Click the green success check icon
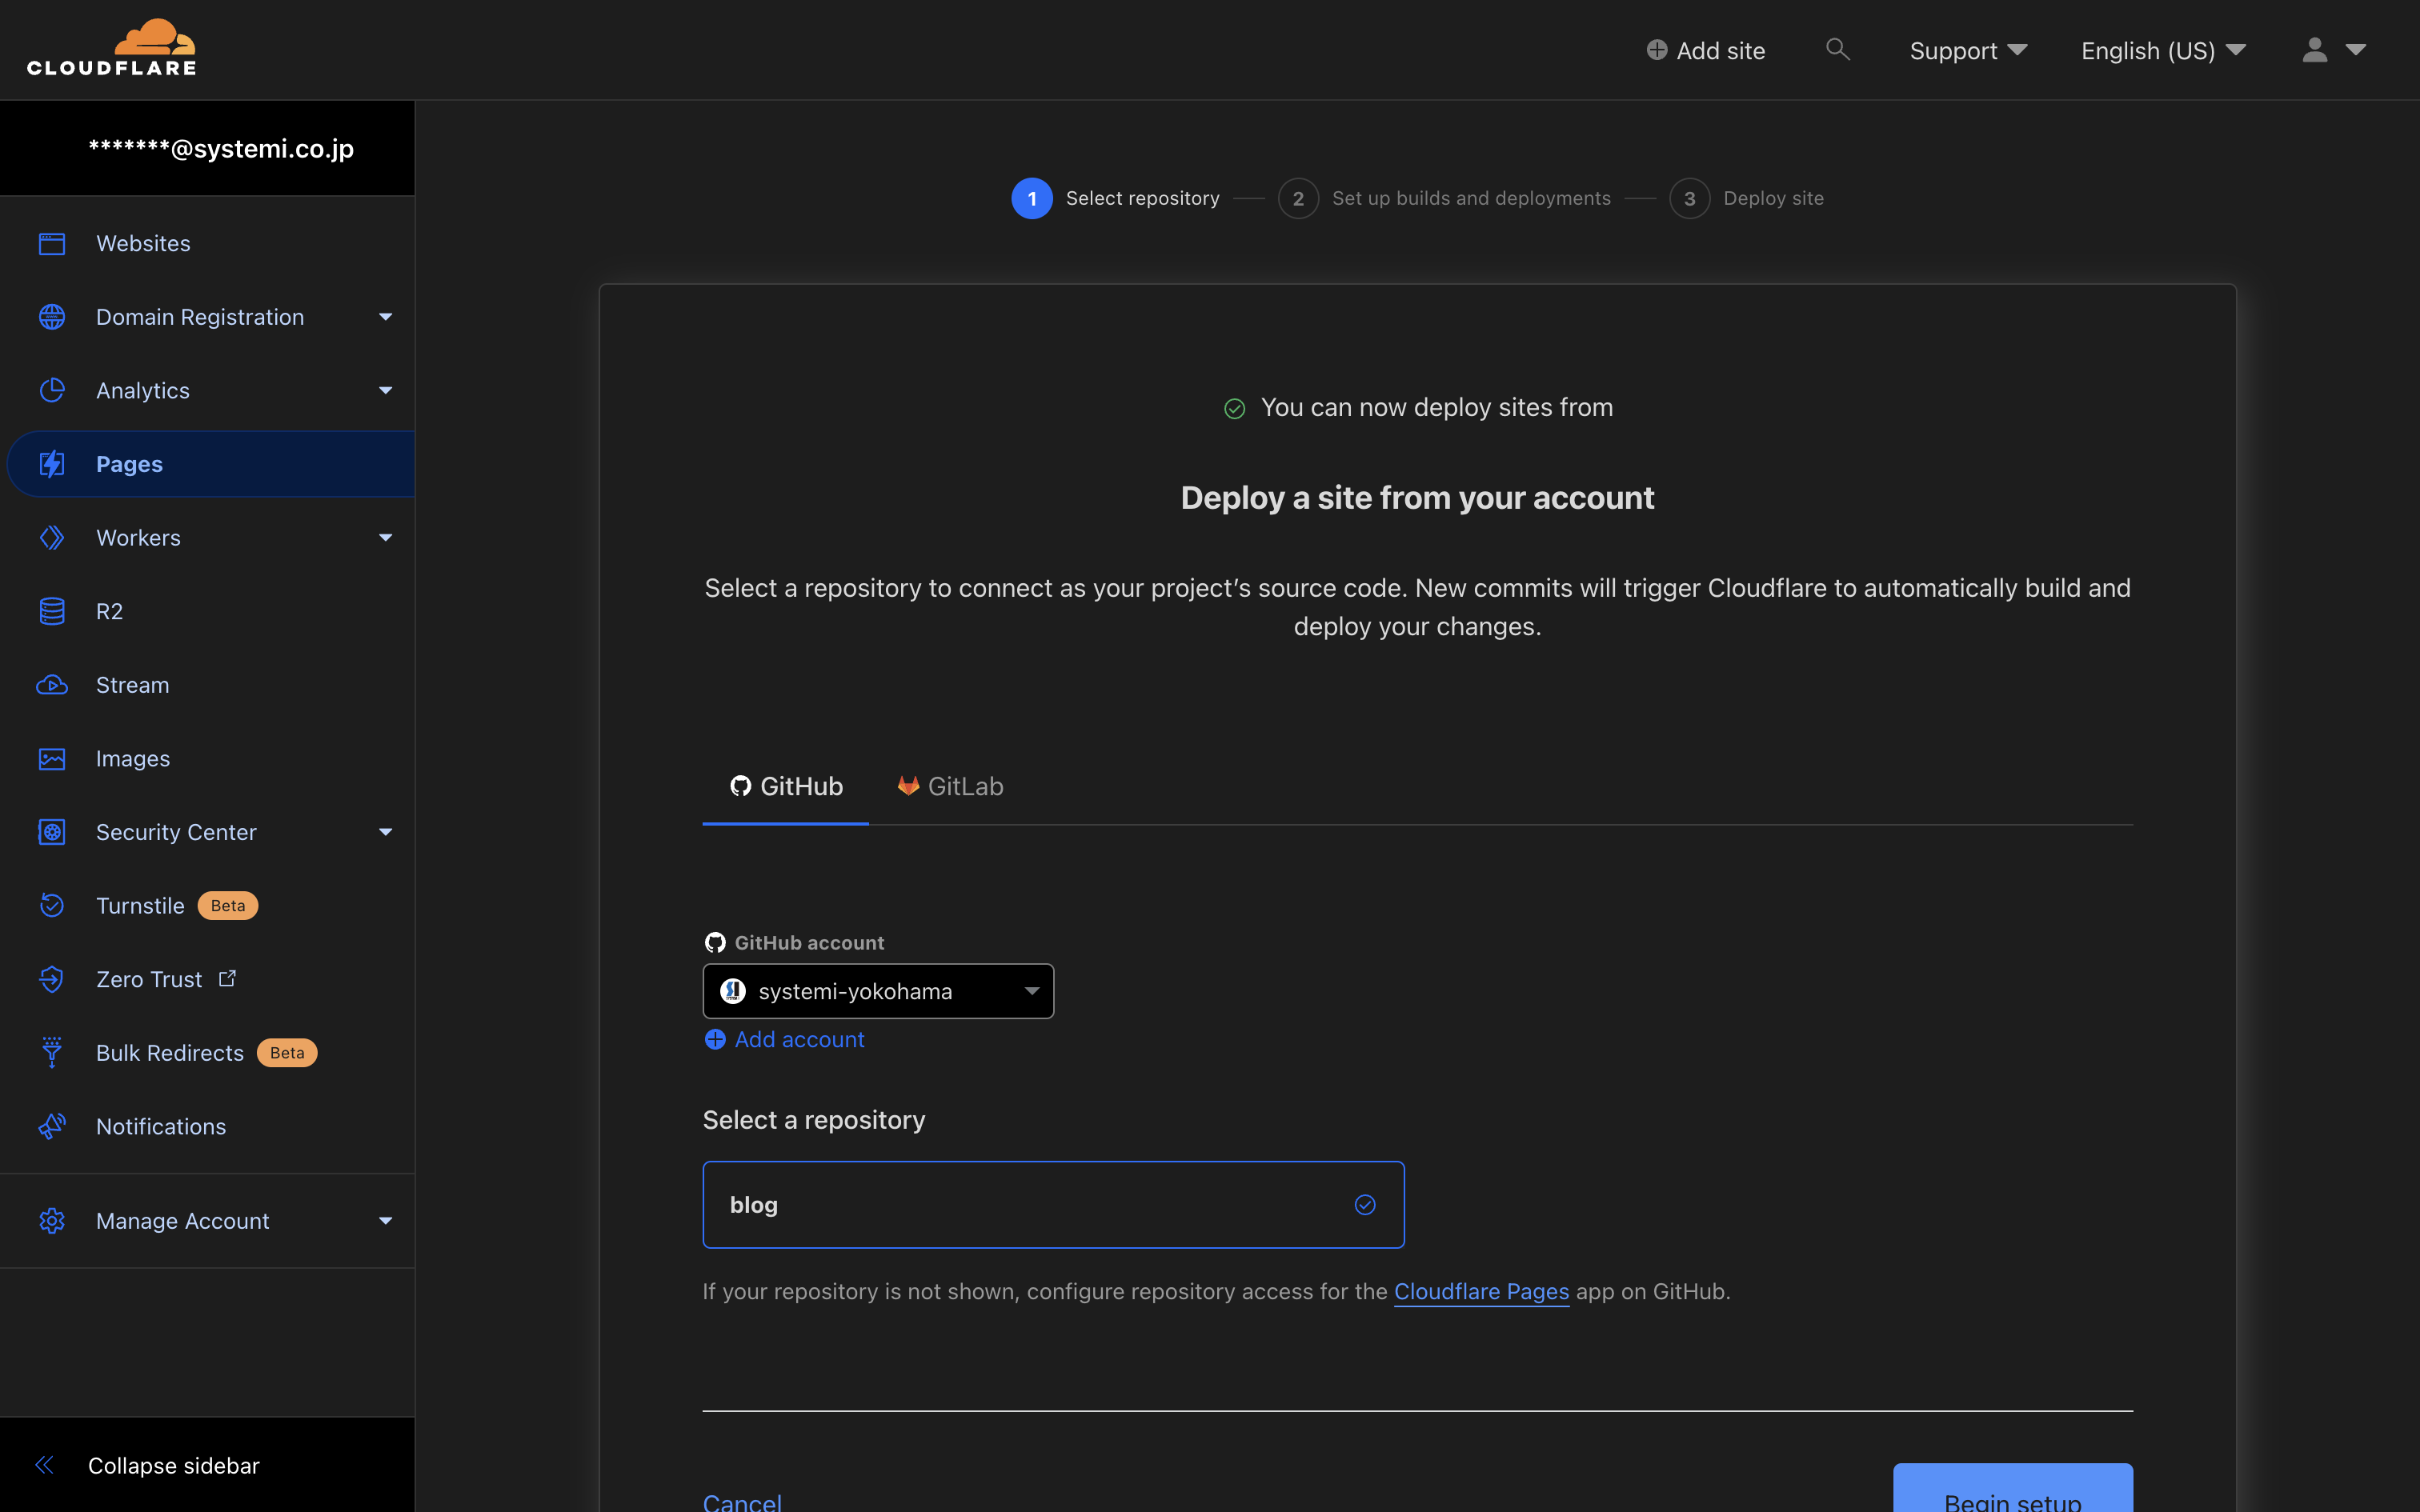Screen dimensions: 2420x1512 click(x=1234, y=408)
